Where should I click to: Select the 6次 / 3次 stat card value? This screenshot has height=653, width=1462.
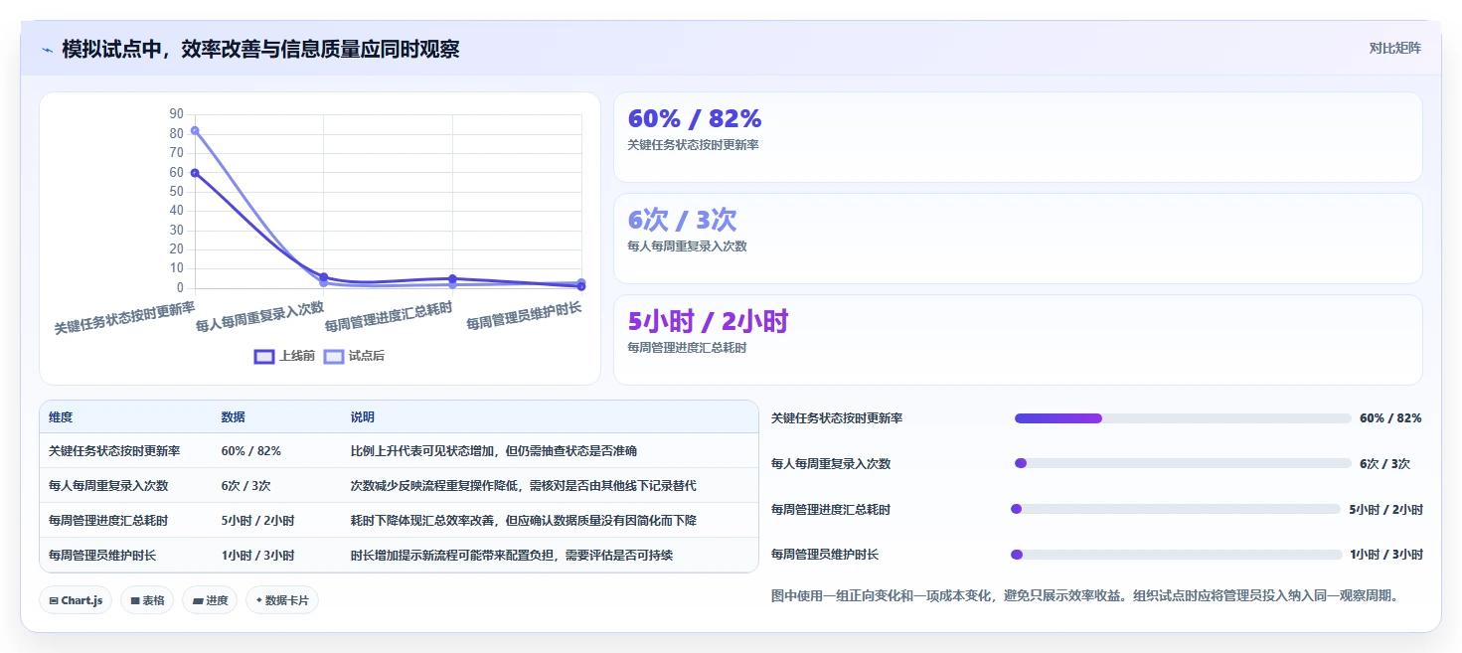pyautogui.click(x=682, y=220)
